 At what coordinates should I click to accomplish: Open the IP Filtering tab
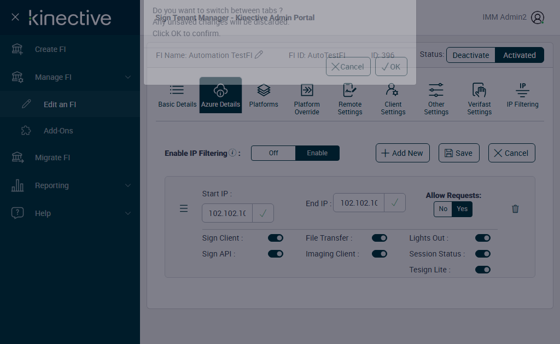(x=522, y=95)
